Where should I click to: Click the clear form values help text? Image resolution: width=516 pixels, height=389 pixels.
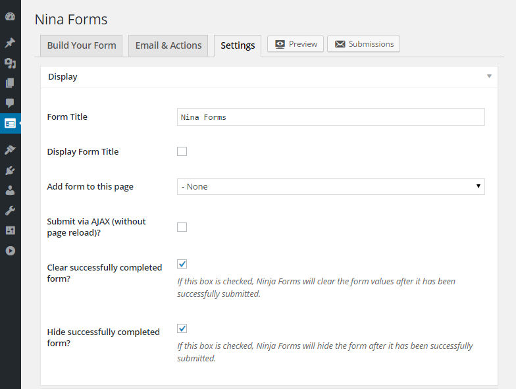[x=316, y=288]
